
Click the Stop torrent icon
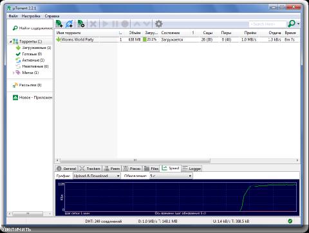(x=125, y=24)
